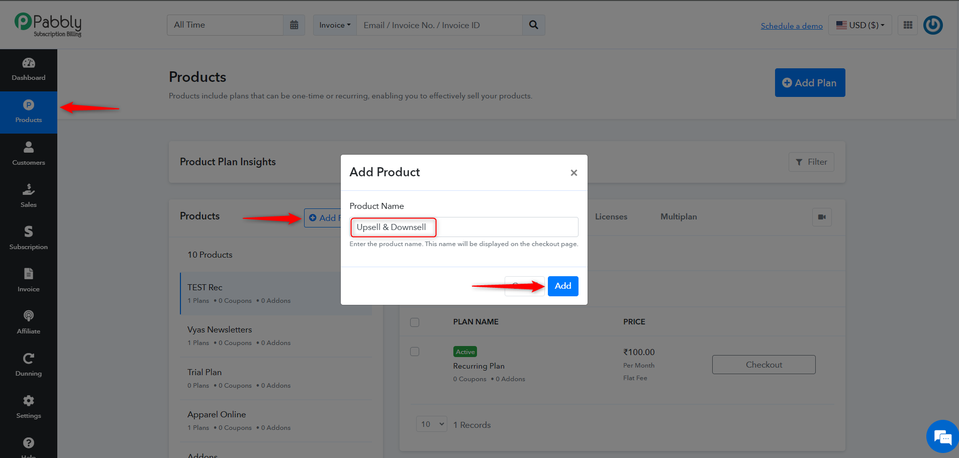
Task: Select the TEST Rec product
Action: 276,293
